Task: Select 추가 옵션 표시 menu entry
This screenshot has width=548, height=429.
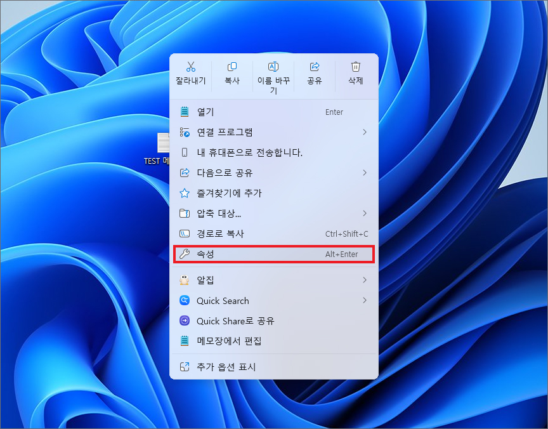Action: click(273, 367)
